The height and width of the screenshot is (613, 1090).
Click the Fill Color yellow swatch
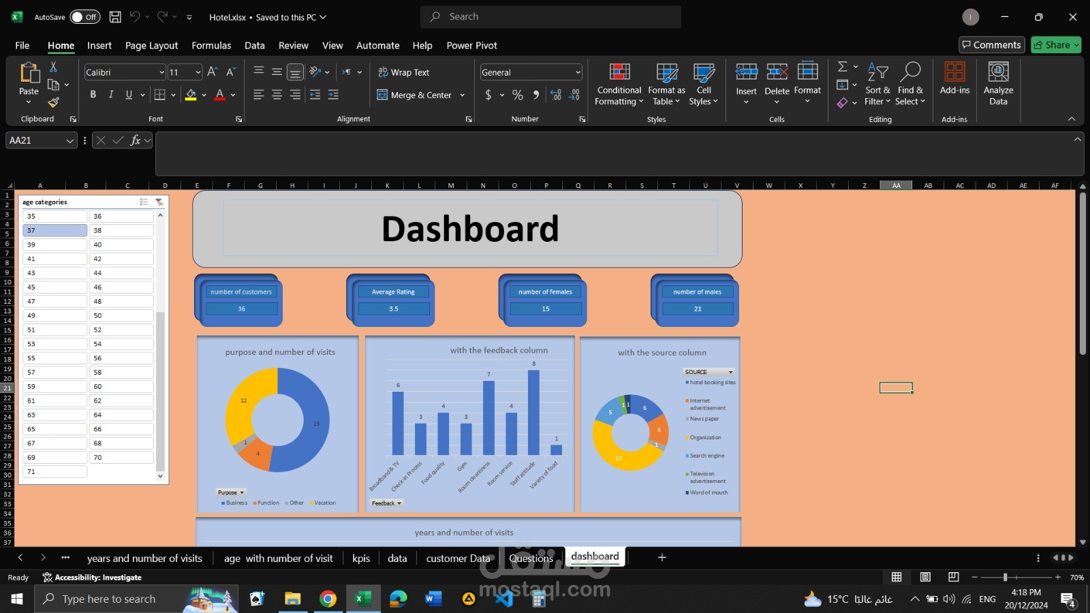[x=191, y=95]
